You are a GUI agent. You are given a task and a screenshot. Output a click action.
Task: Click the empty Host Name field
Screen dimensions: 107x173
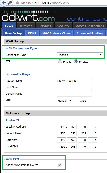[x=74, y=87]
